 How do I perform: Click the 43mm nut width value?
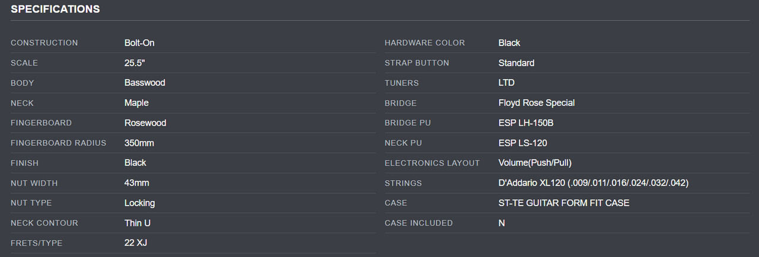tap(136, 183)
